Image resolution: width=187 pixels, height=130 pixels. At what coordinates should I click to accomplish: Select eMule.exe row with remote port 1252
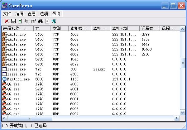[91, 39]
